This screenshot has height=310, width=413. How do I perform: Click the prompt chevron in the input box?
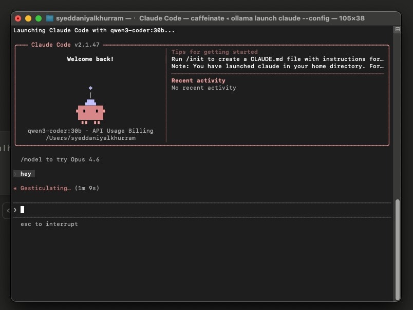click(x=16, y=210)
